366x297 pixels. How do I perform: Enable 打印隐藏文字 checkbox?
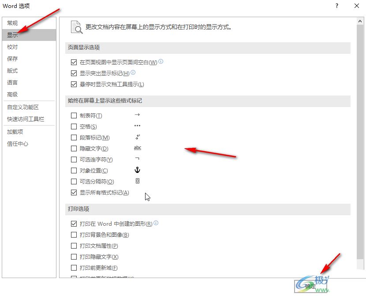(x=74, y=257)
